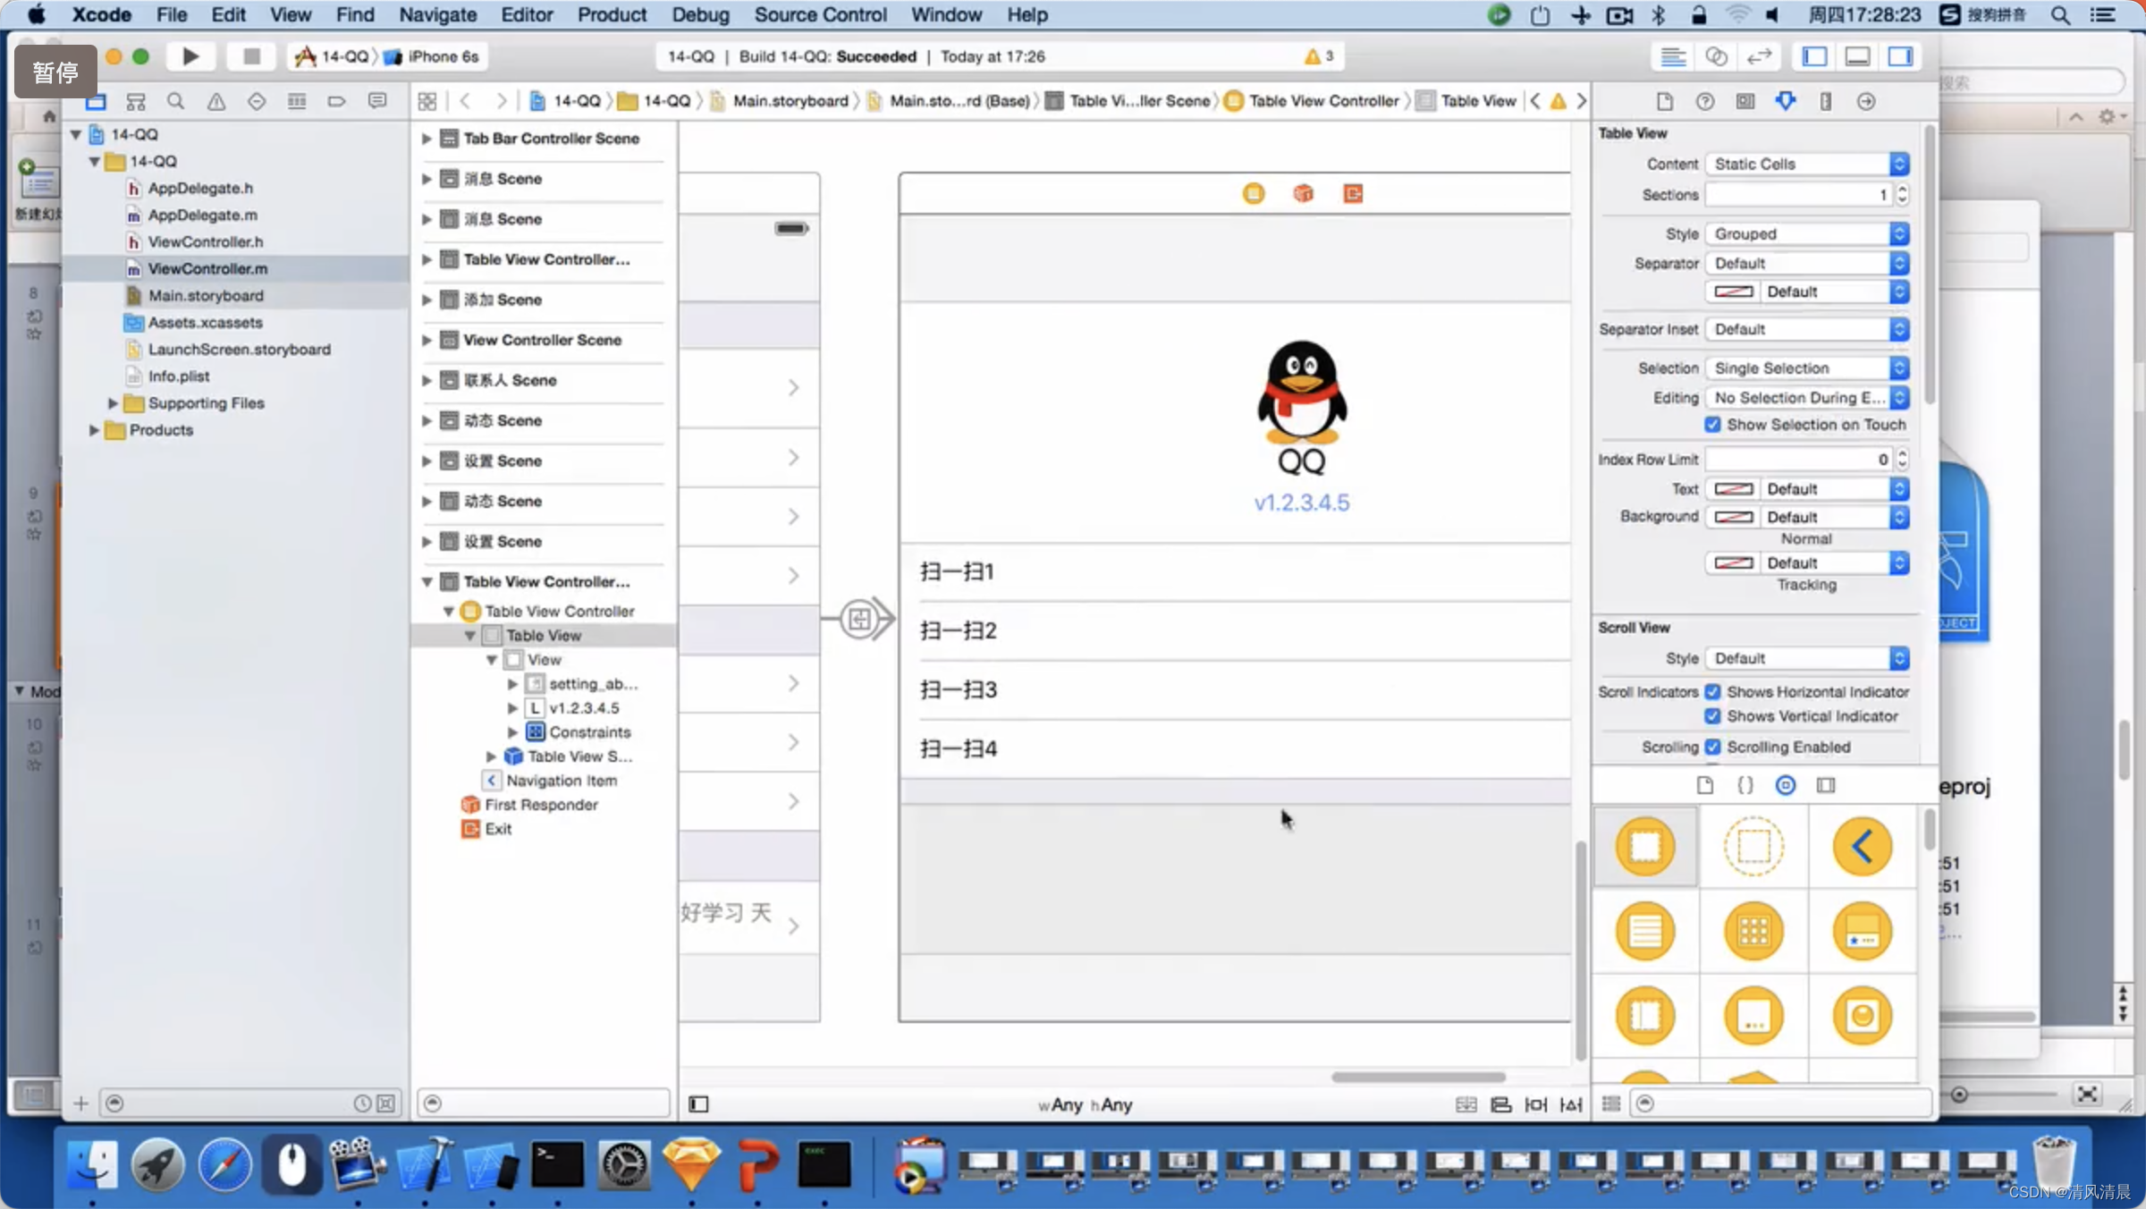Open the Content Static Cells dropdown
Viewport: 2146px width, 1209px height.
pos(1807,164)
